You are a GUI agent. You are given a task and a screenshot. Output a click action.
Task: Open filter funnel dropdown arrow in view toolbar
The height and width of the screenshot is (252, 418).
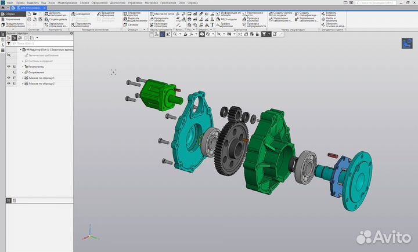point(269,34)
